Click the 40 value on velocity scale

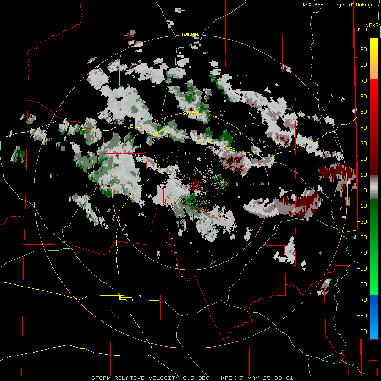364,128
